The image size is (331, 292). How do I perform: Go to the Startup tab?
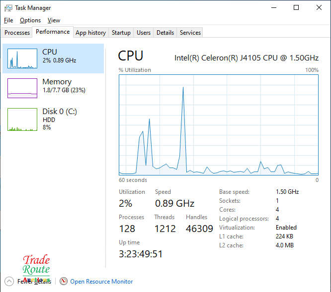(121, 33)
